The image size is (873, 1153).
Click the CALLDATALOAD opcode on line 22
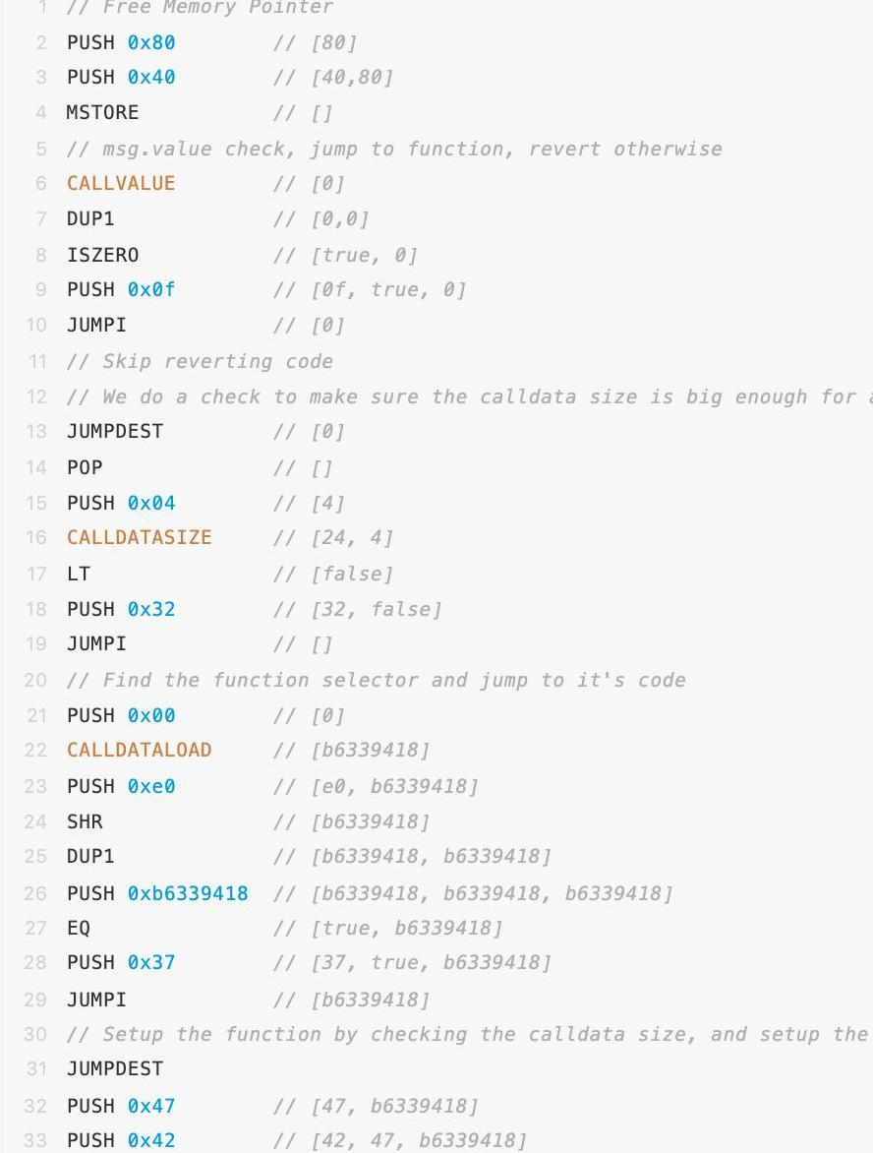pyautogui.click(x=139, y=750)
